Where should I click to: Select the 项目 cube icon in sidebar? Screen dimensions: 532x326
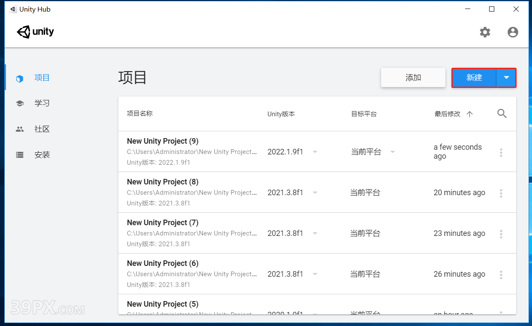19,78
